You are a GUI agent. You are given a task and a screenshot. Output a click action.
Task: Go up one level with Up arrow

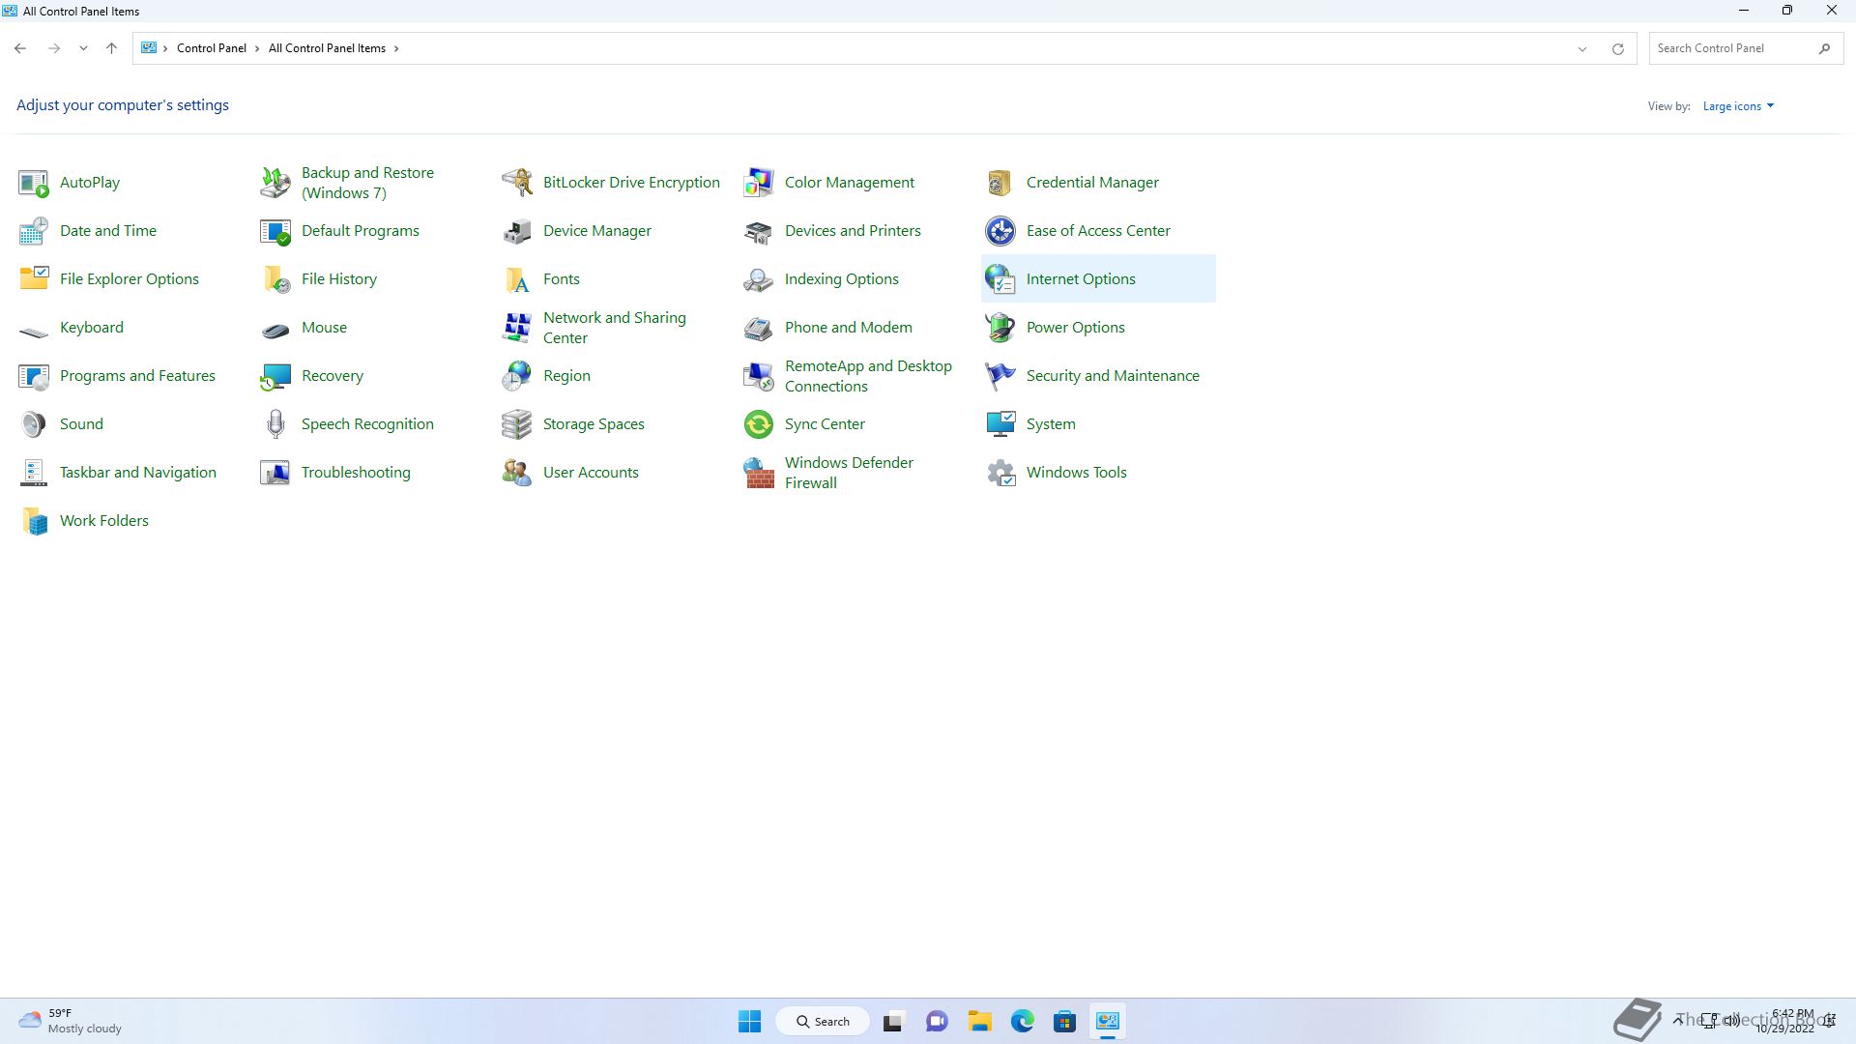pyautogui.click(x=111, y=48)
